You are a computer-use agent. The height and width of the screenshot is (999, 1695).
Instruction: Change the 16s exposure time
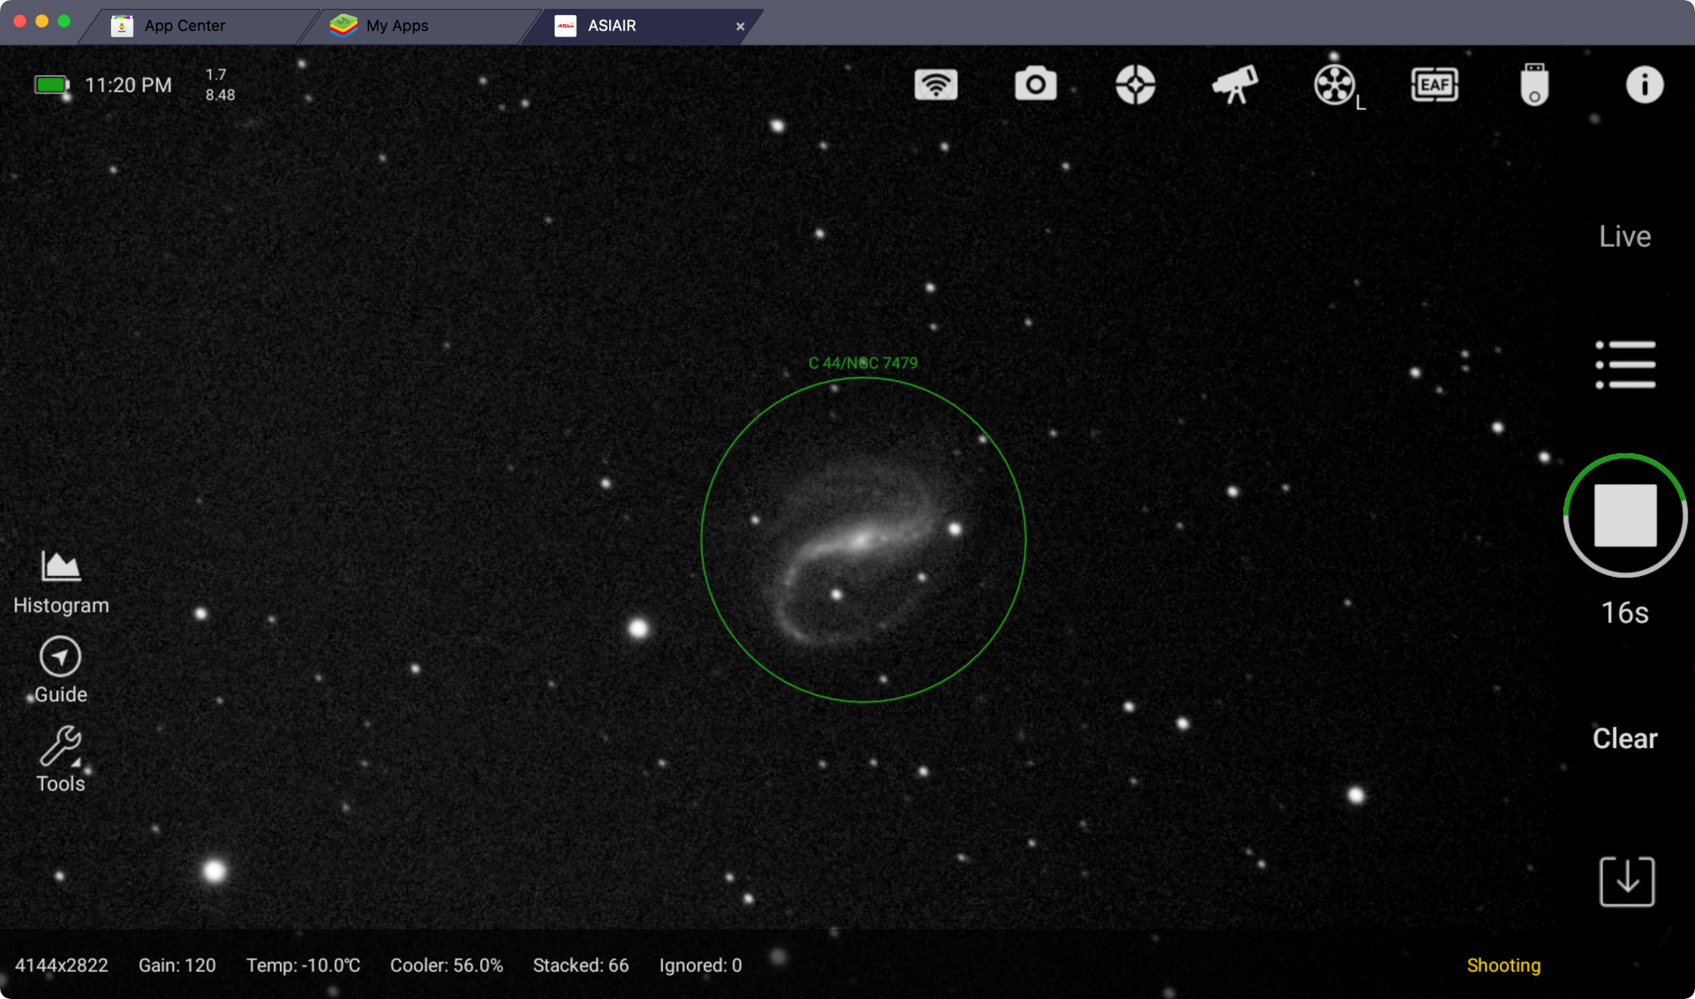point(1625,612)
